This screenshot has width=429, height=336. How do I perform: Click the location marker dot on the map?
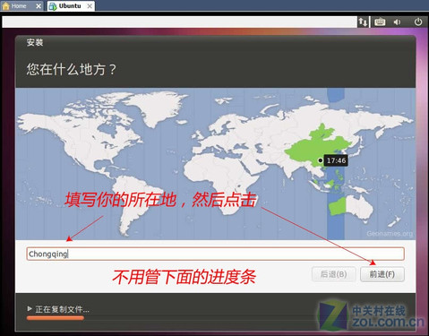click(x=320, y=160)
